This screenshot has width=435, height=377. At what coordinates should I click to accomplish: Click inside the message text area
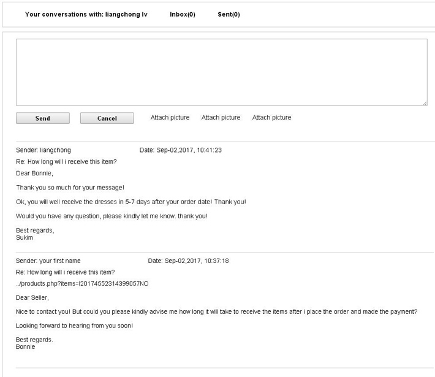point(221,72)
